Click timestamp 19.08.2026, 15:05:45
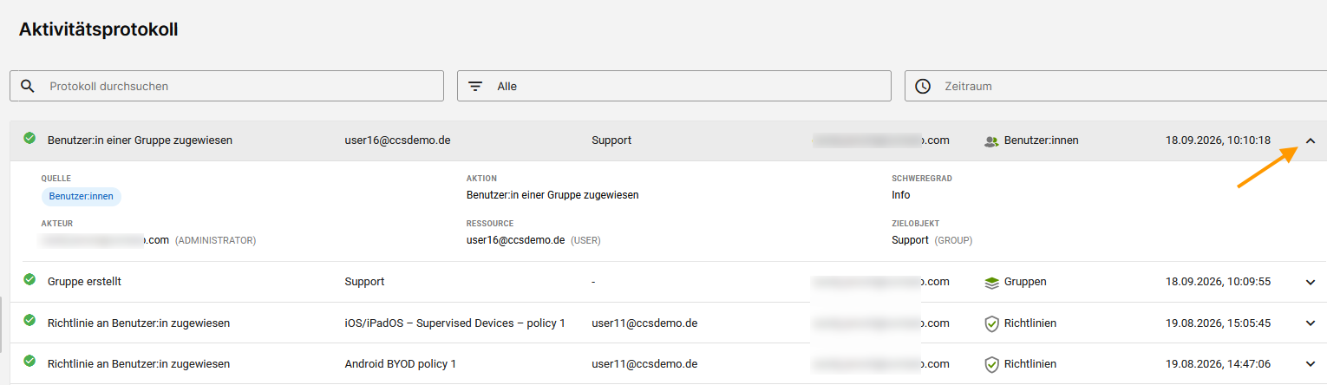The image size is (1327, 385). tap(1219, 323)
